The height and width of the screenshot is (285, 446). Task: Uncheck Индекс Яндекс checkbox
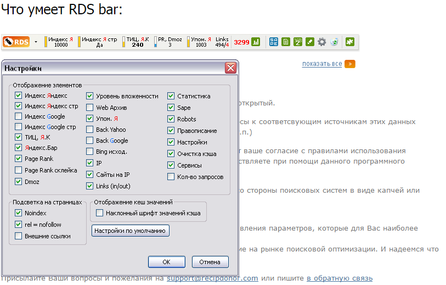click(x=18, y=96)
